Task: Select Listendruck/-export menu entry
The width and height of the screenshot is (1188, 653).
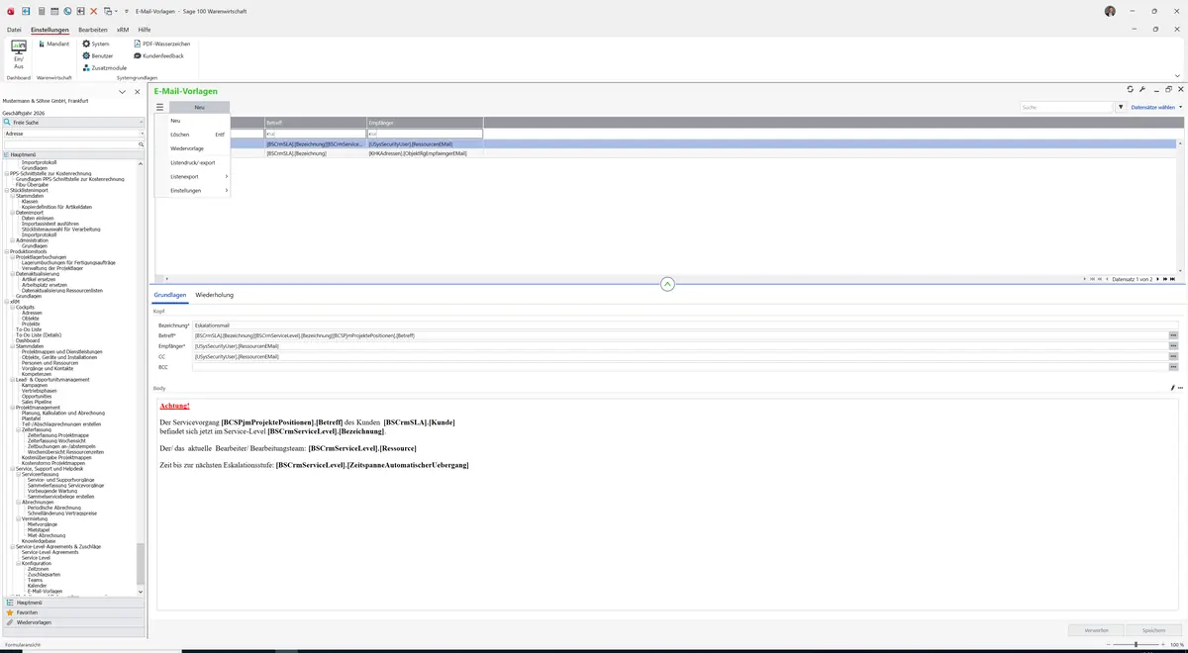Action: click(192, 162)
